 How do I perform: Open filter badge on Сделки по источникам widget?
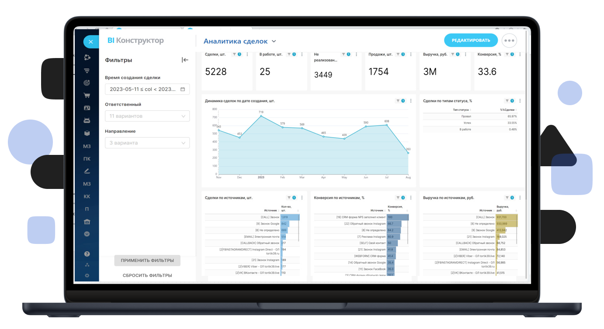click(x=292, y=198)
